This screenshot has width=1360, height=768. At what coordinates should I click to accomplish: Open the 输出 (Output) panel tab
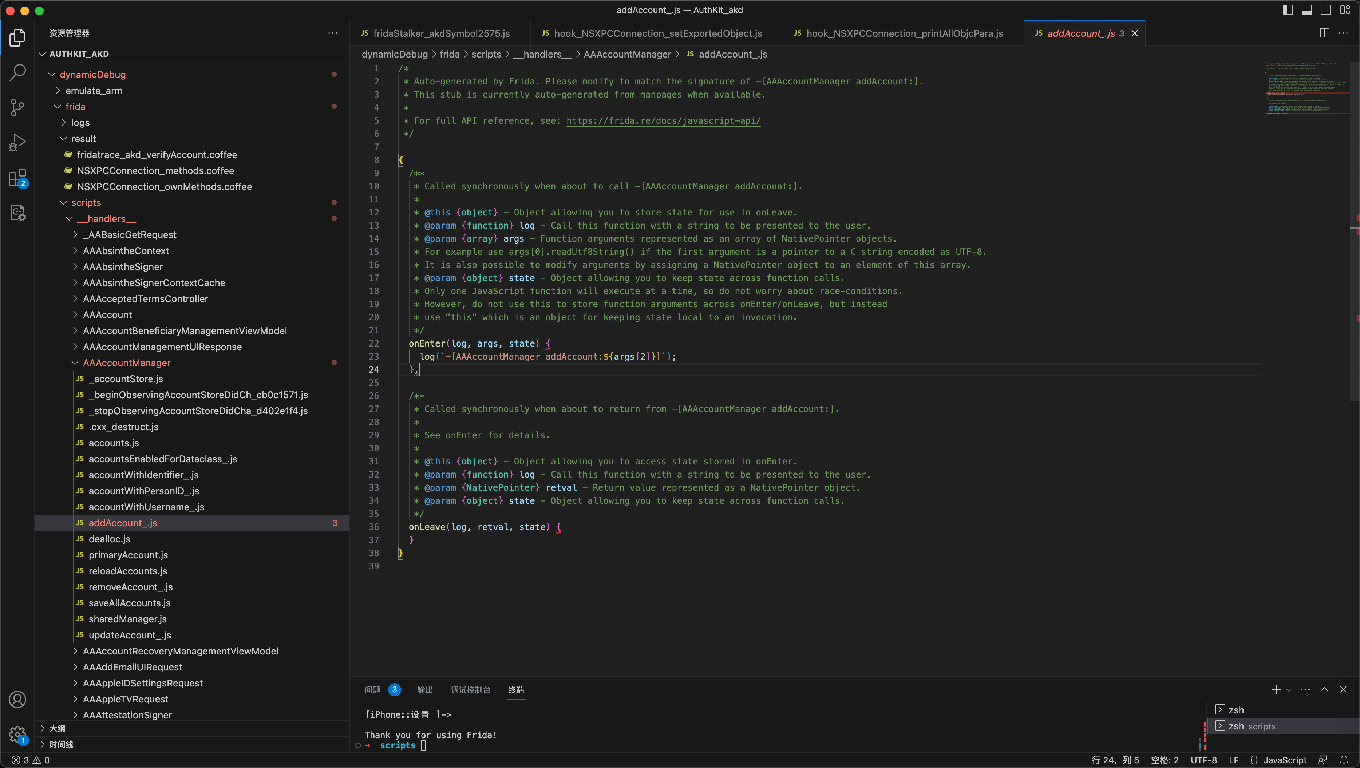(x=425, y=689)
